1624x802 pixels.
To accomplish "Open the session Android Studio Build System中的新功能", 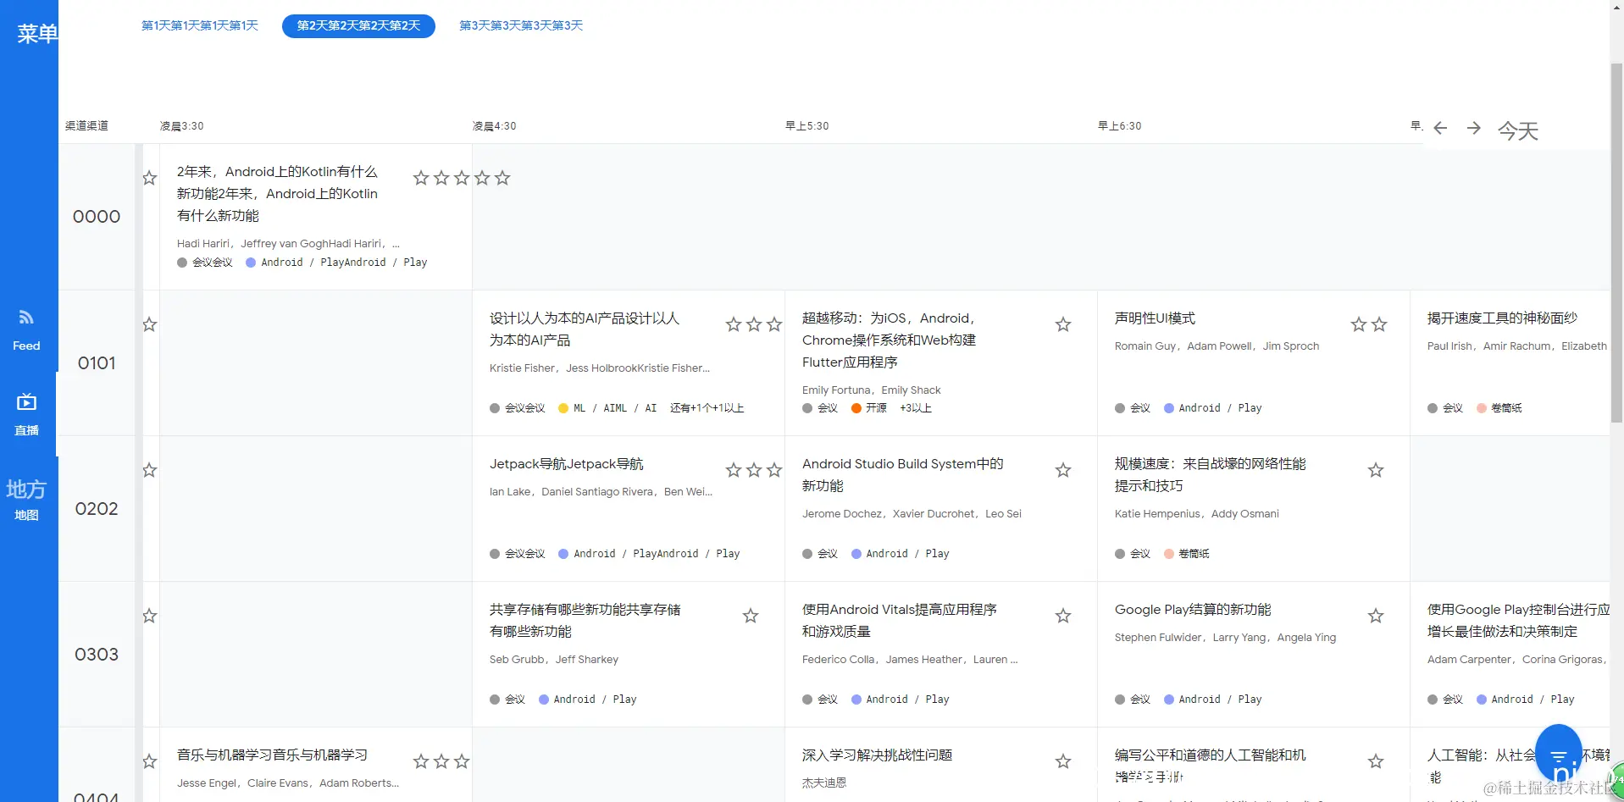I will 902,474.
